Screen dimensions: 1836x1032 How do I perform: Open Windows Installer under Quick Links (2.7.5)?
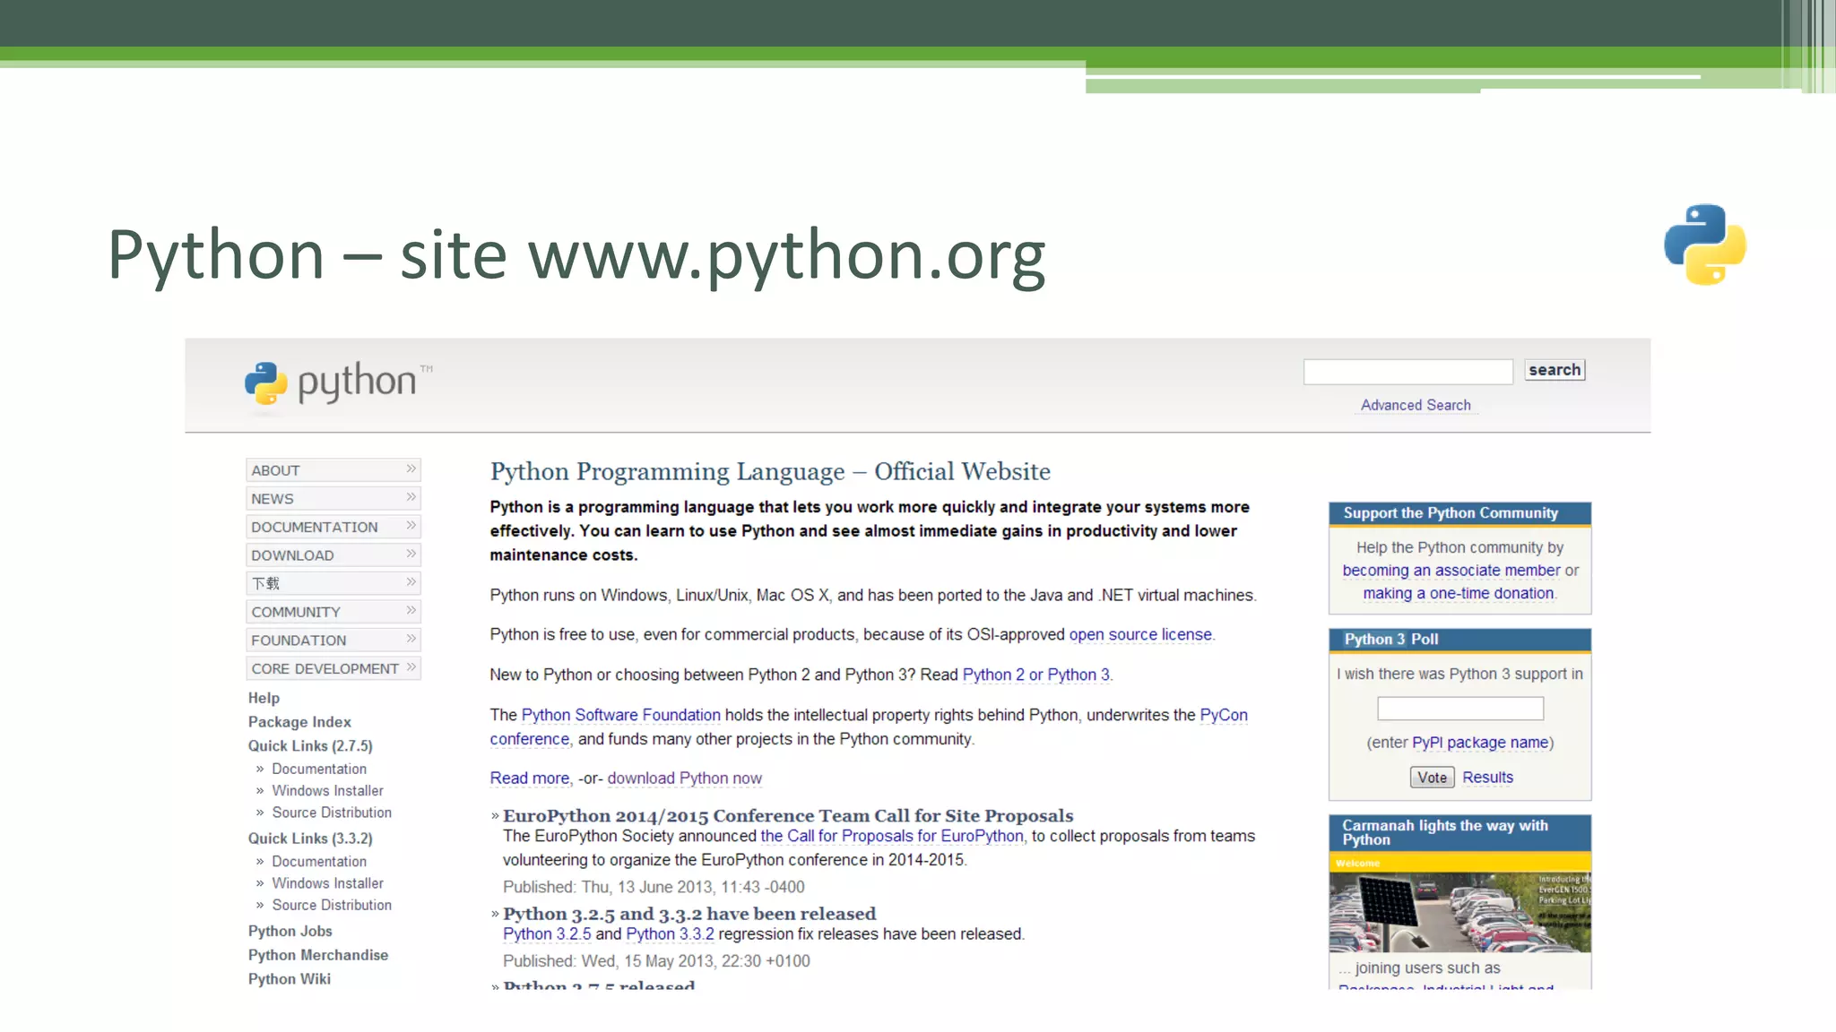(327, 791)
